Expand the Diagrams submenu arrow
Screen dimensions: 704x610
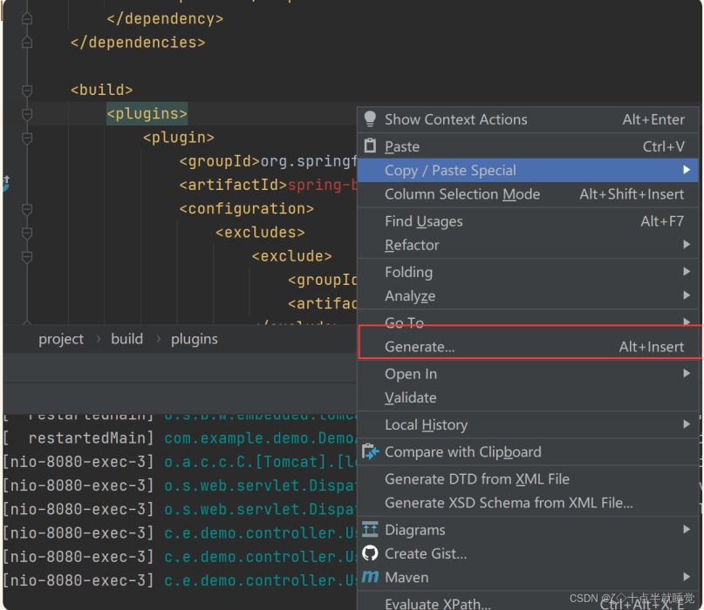point(686,529)
